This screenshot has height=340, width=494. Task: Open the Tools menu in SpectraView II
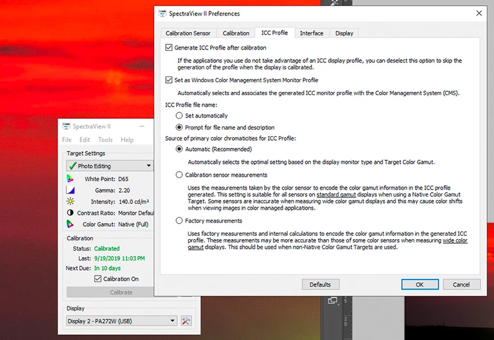(105, 139)
